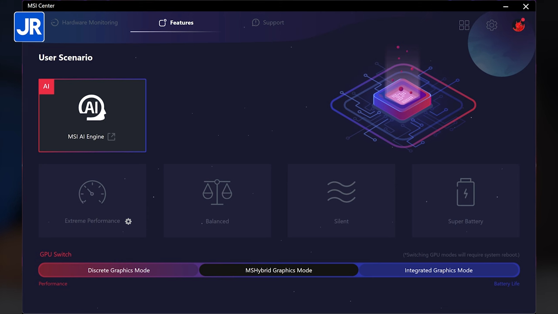Image resolution: width=558 pixels, height=314 pixels.
Task: Click the JR logo badge
Action: click(29, 27)
